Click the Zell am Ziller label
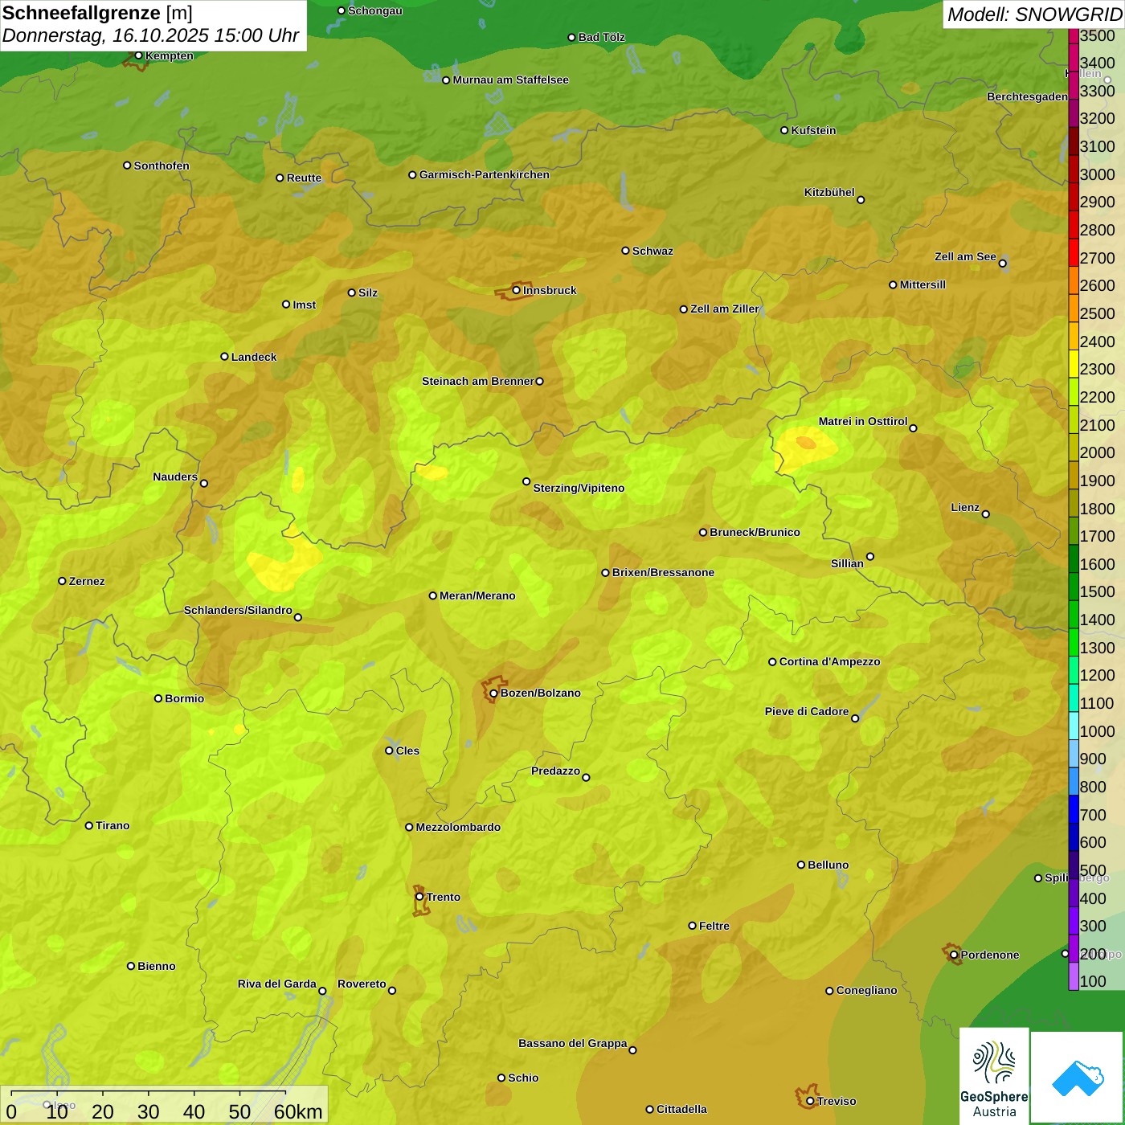The image size is (1125, 1125). tap(724, 309)
